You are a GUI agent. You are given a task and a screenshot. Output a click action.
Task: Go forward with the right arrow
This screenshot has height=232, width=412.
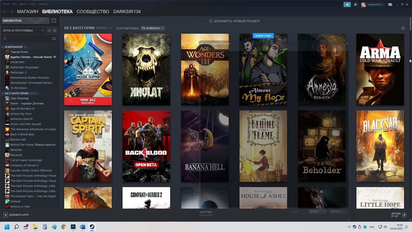(12, 12)
